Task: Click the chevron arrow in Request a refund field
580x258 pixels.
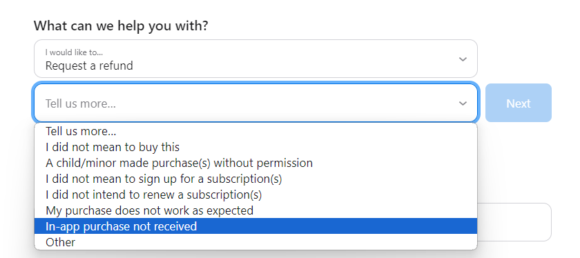Action: [x=463, y=59]
